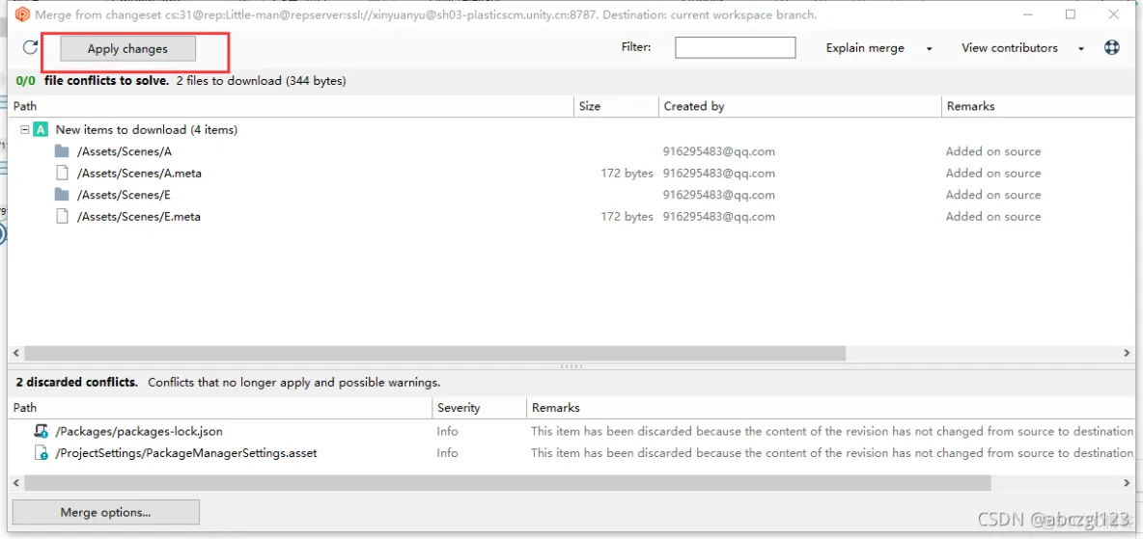Viewport: 1143px width, 539px height.
Task: Click Info severity of packages-lock.json
Action: tap(448, 431)
